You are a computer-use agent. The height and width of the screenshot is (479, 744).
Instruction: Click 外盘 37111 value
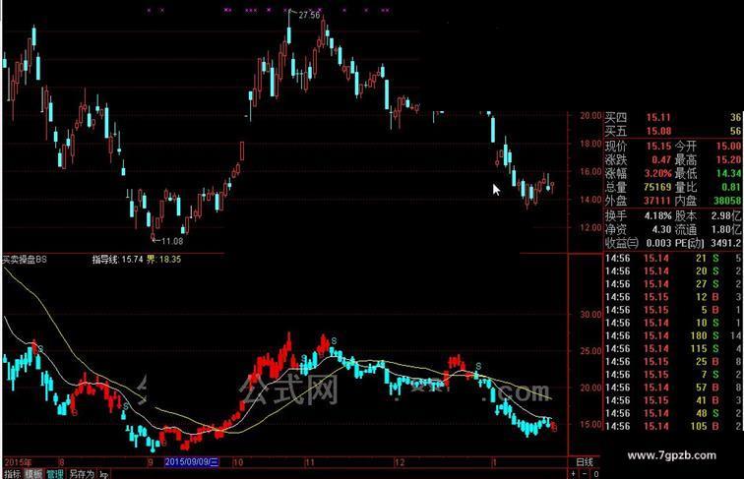tap(657, 201)
